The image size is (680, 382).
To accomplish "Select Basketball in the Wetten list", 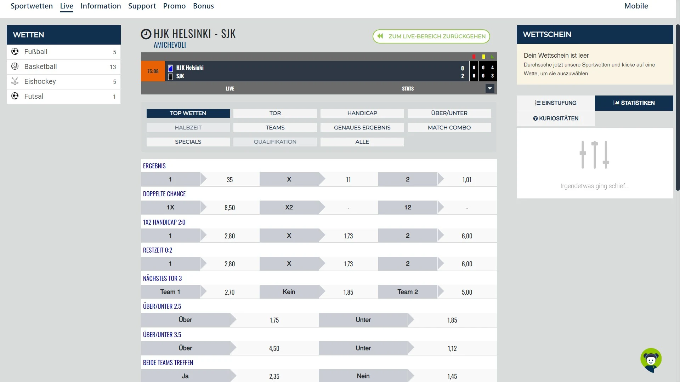I will tap(64, 66).
